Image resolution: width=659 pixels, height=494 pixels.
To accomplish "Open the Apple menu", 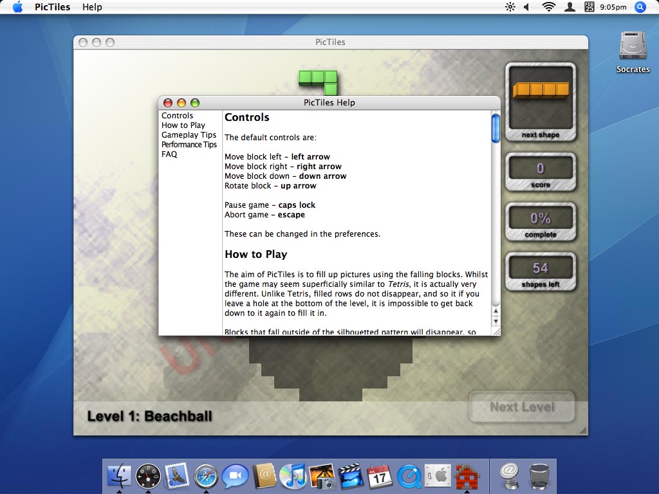I will pyautogui.click(x=17, y=7).
